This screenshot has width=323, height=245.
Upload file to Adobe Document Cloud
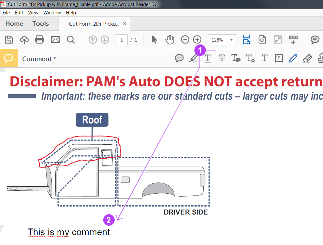tap(24, 40)
